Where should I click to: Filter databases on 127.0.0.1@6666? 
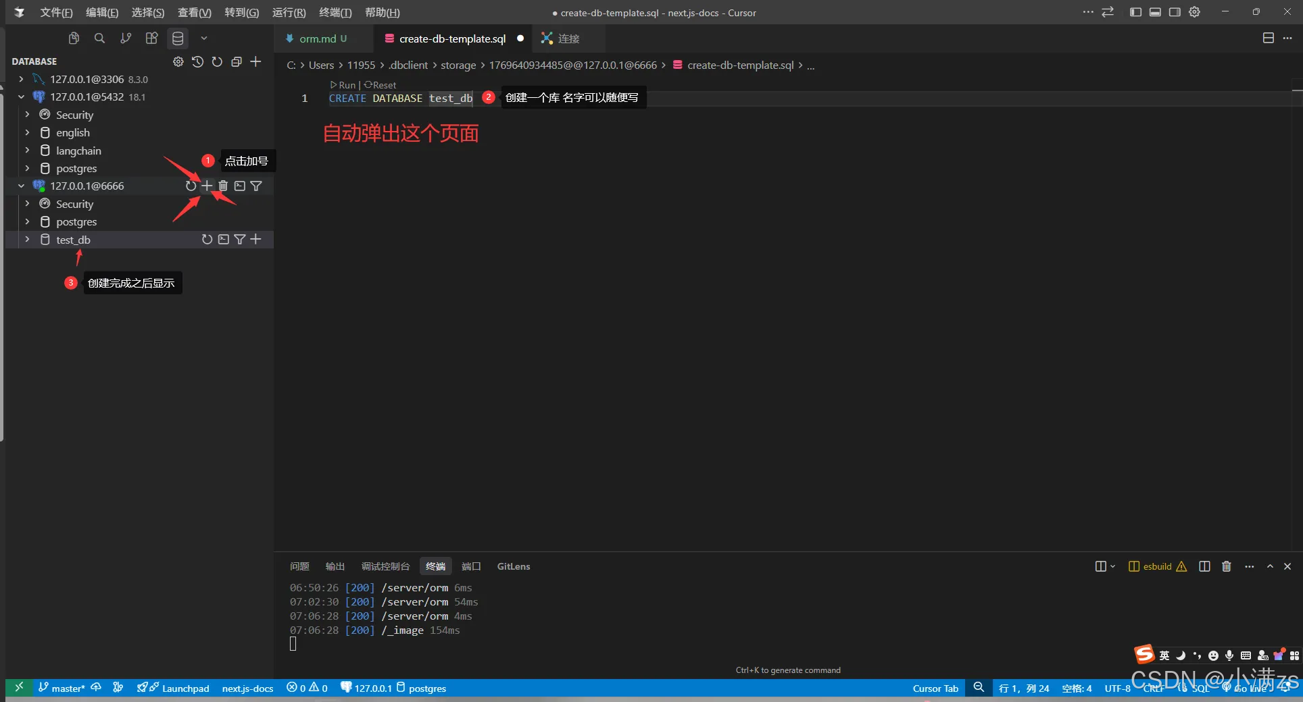[256, 186]
